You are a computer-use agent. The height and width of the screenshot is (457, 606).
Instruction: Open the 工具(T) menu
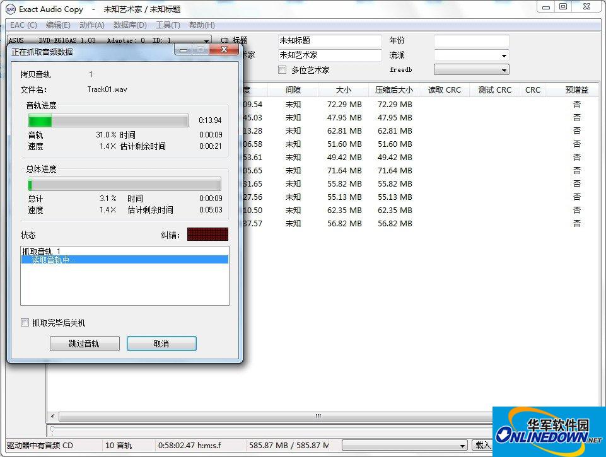[x=168, y=25]
